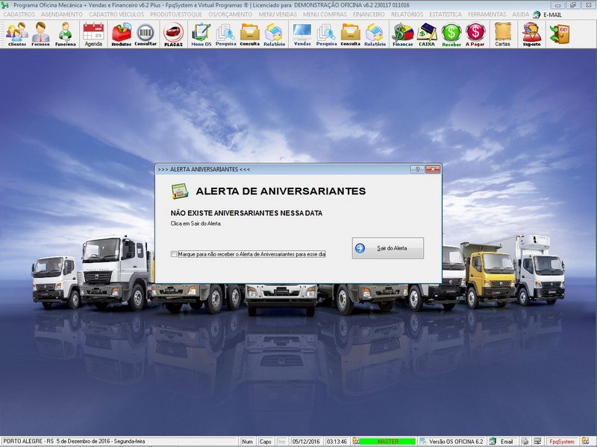Viewport: 597px width, 447px height.
Task: Open the AJUDA menu
Action: 520,14
